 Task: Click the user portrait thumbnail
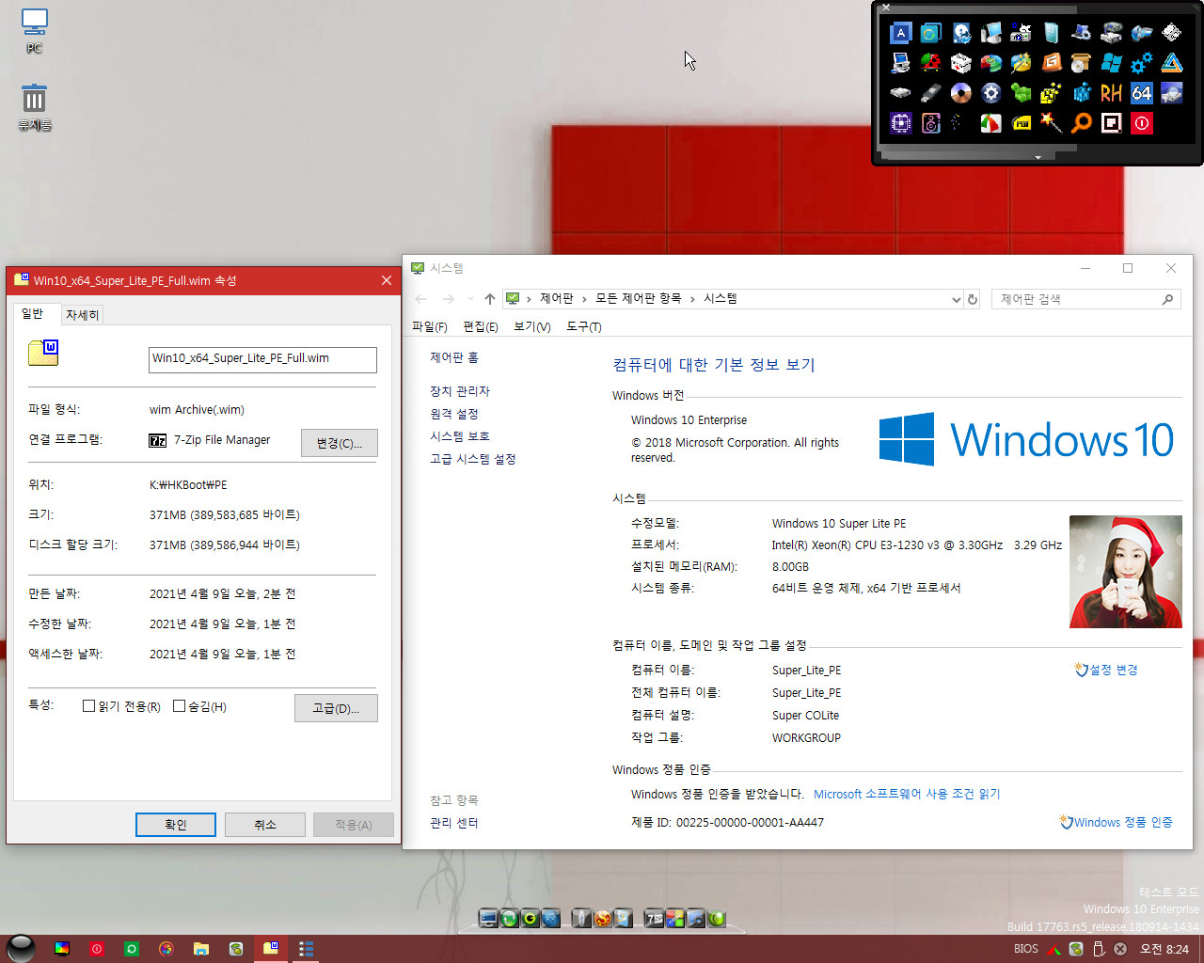(1125, 572)
